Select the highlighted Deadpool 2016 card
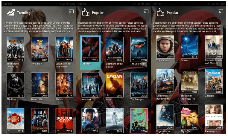Screen dimensions: 228x136 pos(90,52)
